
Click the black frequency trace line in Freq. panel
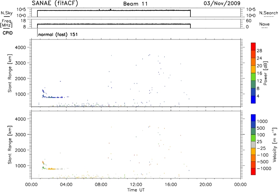click(114, 24)
